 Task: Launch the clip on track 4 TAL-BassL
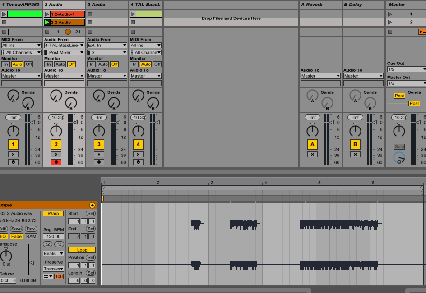point(133,14)
